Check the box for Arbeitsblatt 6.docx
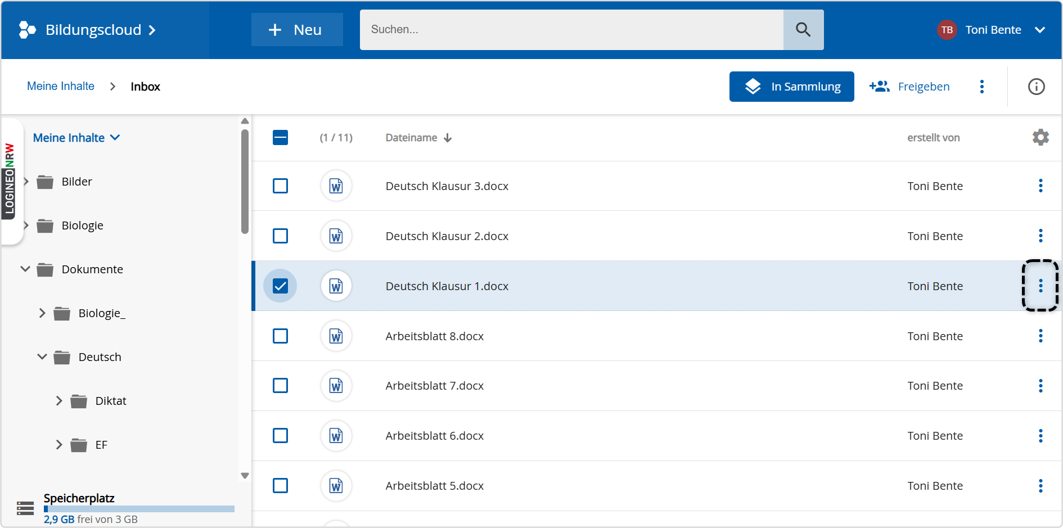This screenshot has height=528, width=1063. [x=280, y=436]
